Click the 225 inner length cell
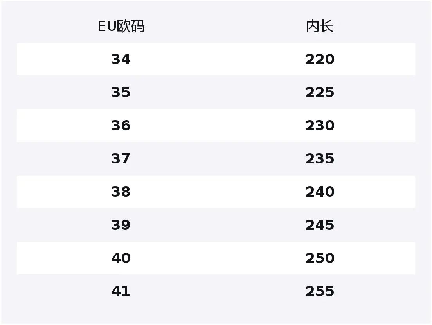Viewport: 432px width, 325px height. [x=320, y=92]
